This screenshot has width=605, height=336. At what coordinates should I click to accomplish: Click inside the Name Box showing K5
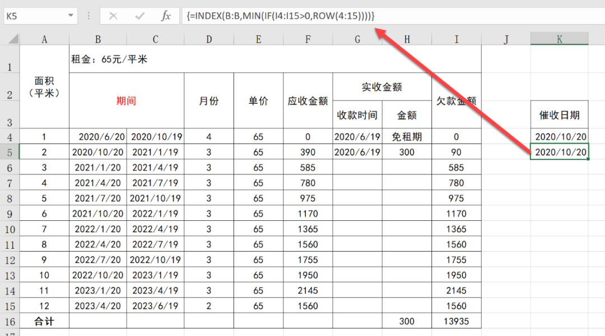click(35, 16)
